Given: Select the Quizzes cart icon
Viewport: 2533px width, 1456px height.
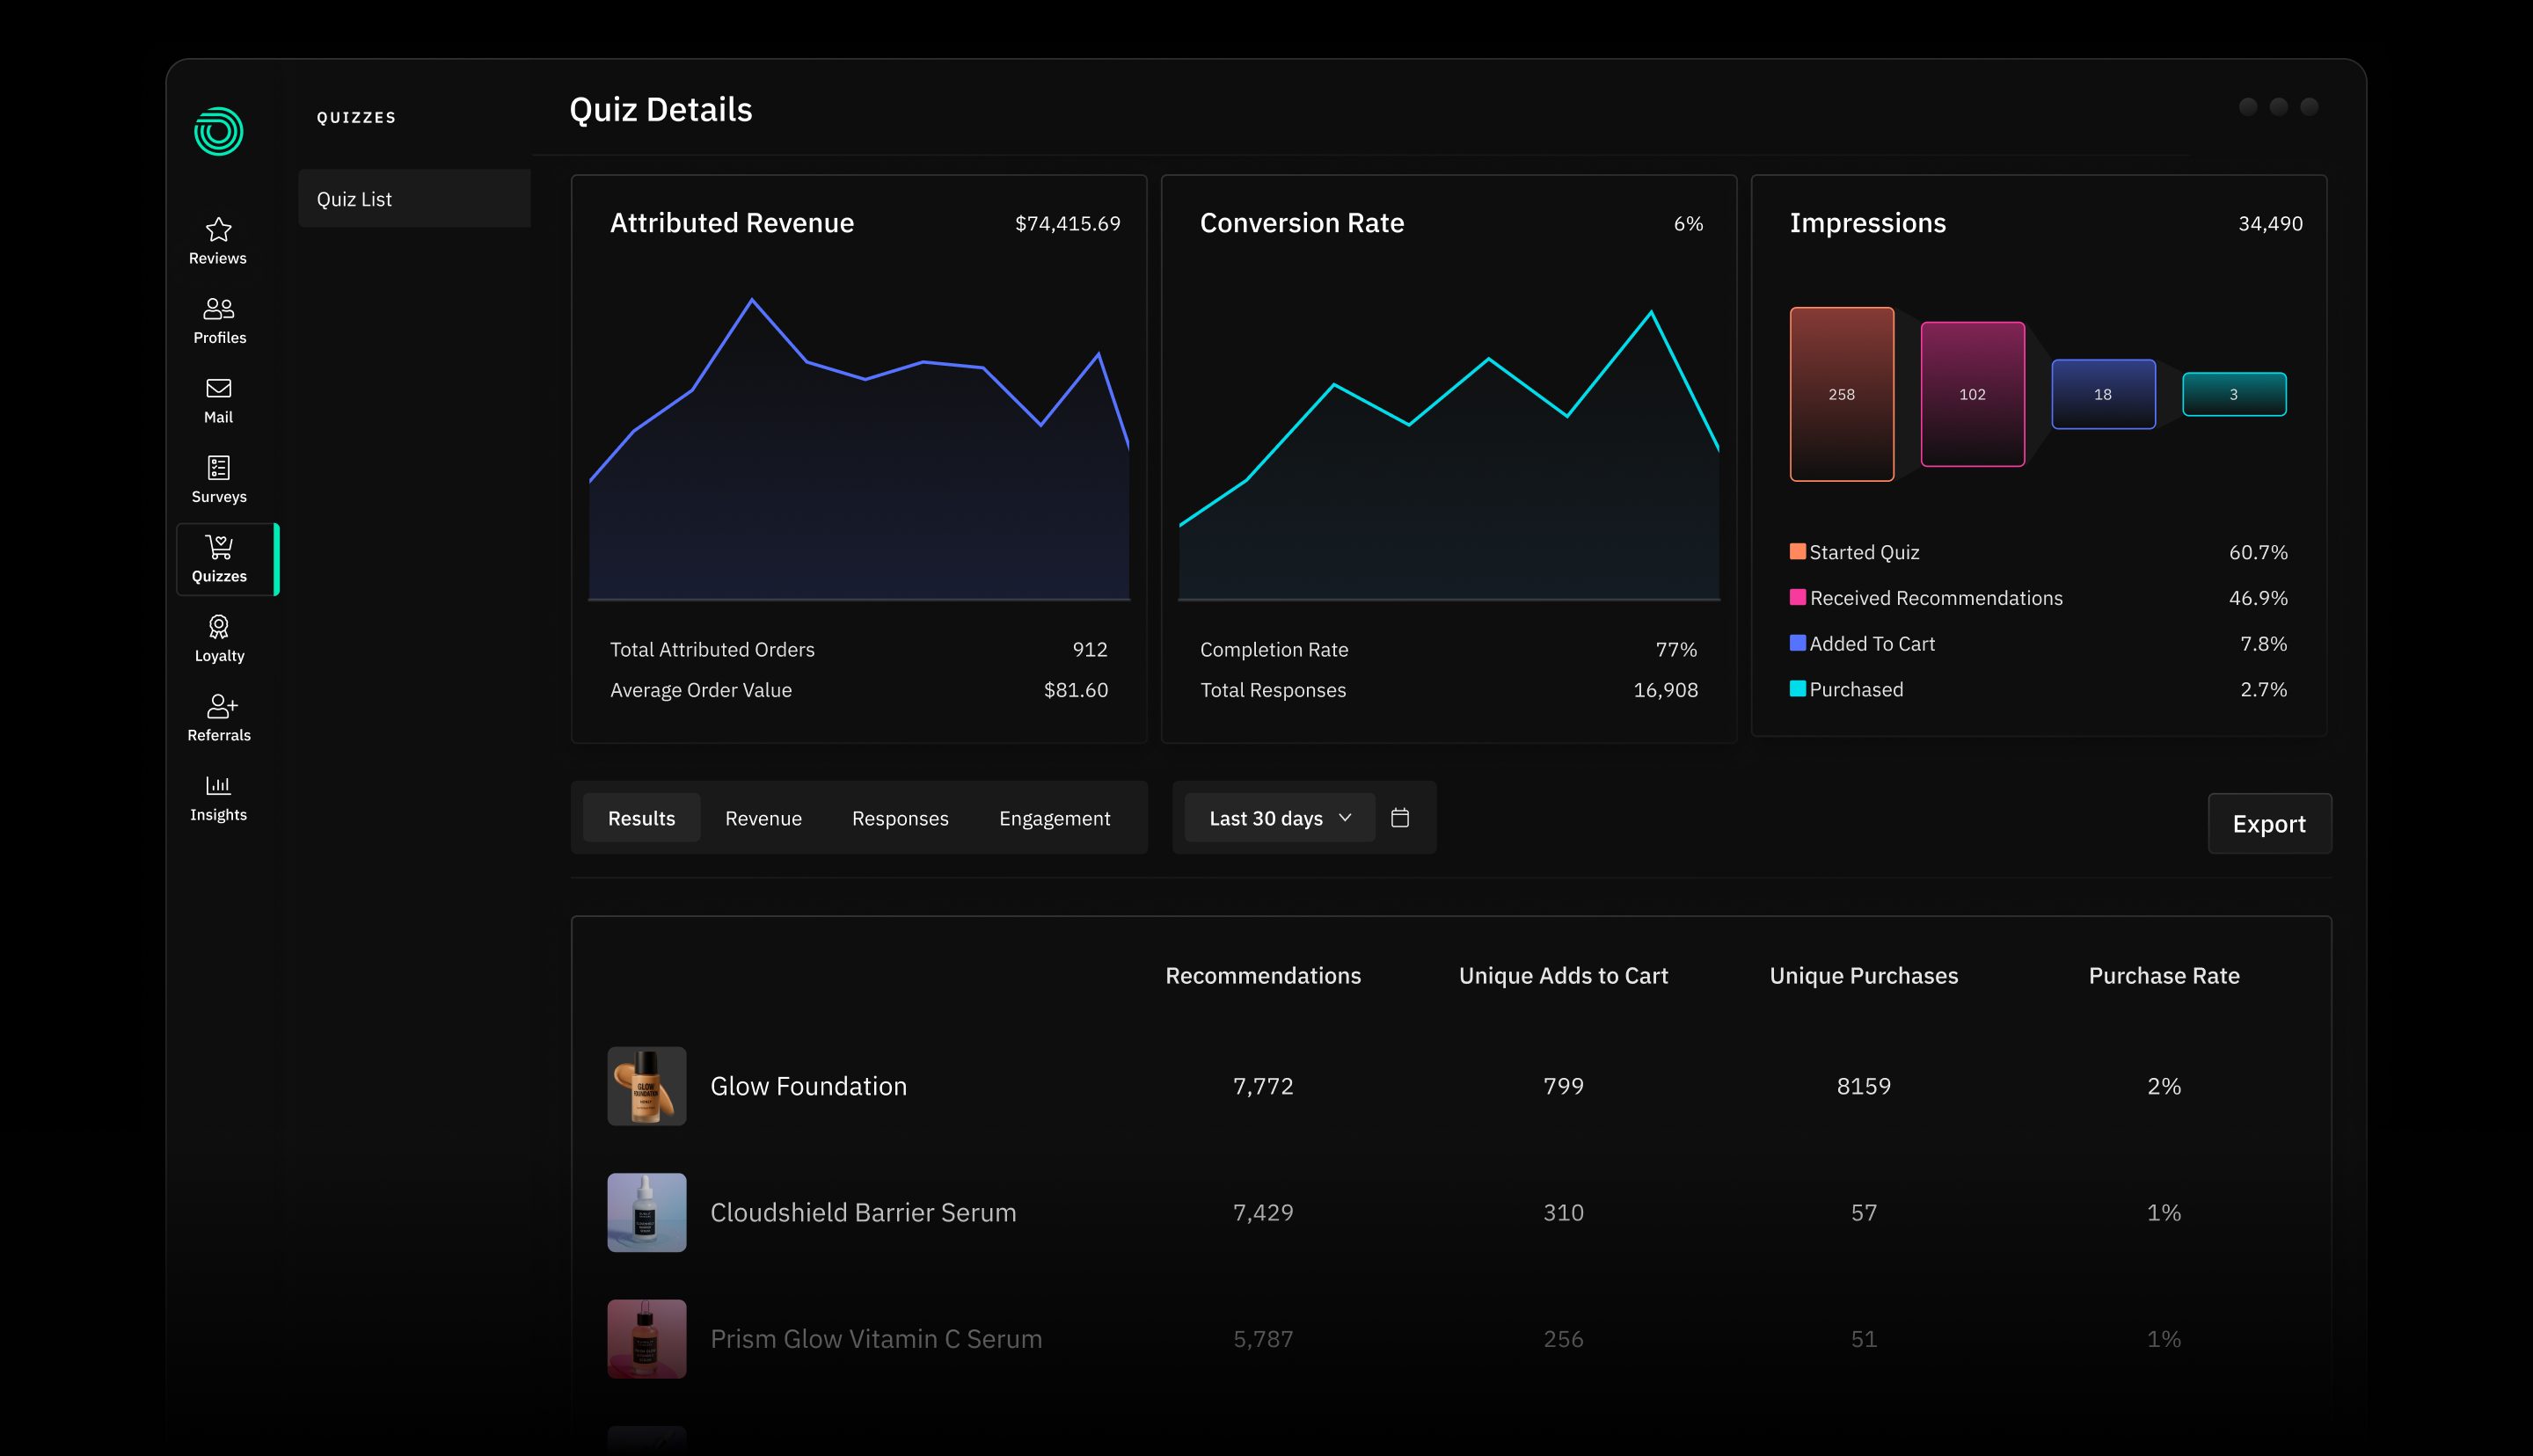Looking at the screenshot, I should pyautogui.click(x=219, y=547).
